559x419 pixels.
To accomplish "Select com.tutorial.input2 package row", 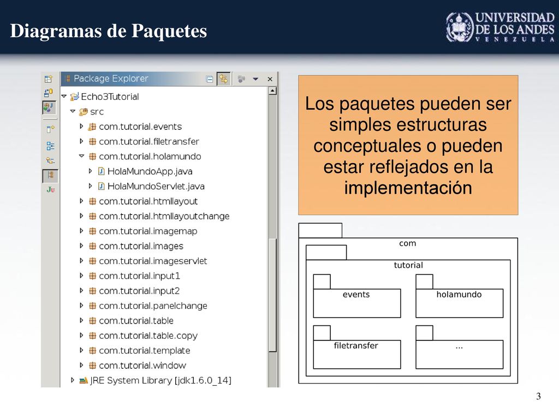I will click(x=139, y=291).
